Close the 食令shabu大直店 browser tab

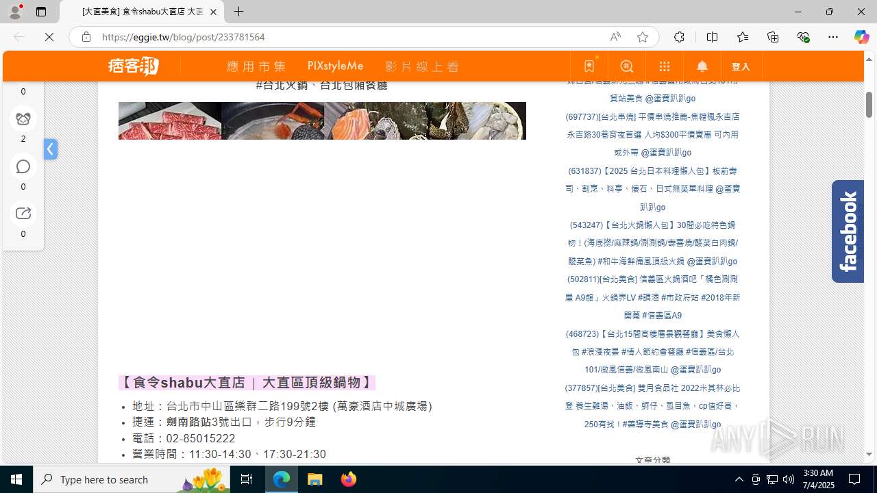(x=213, y=12)
